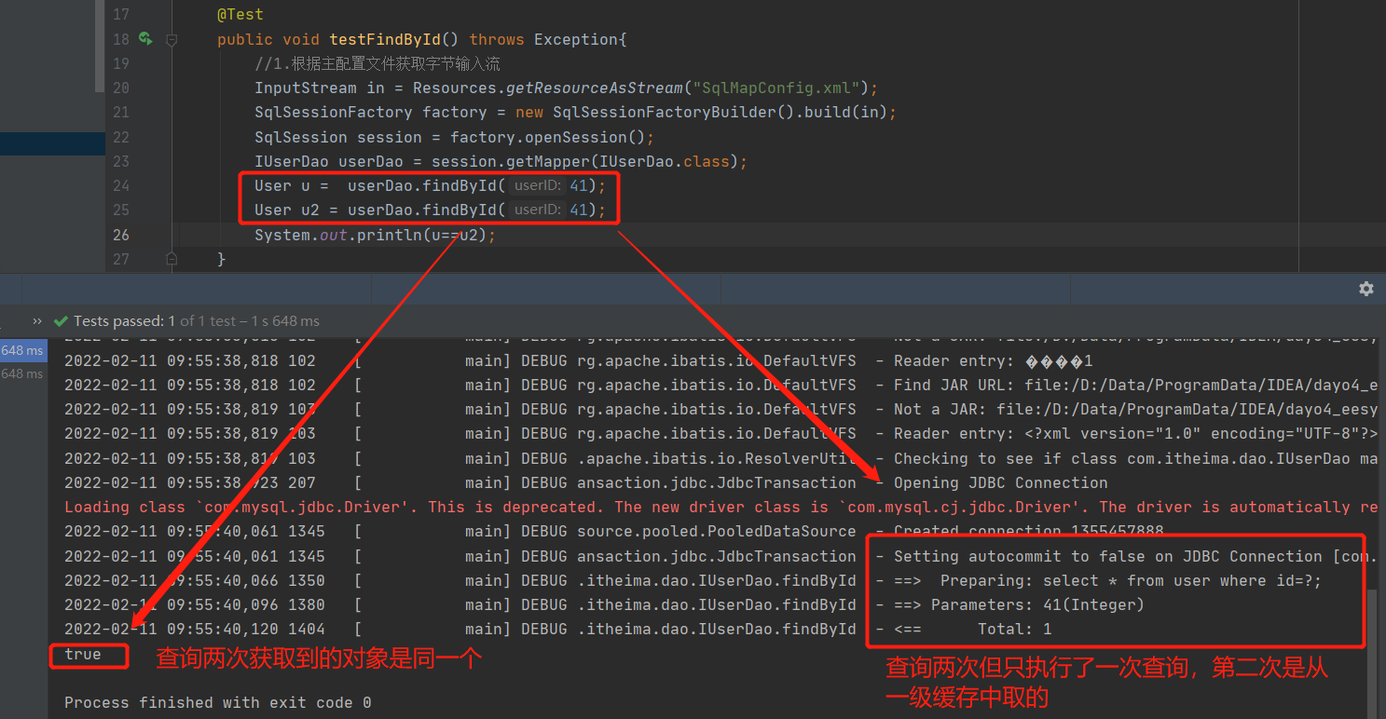Open run panel settings gear
The height and width of the screenshot is (719, 1386).
(1365, 289)
